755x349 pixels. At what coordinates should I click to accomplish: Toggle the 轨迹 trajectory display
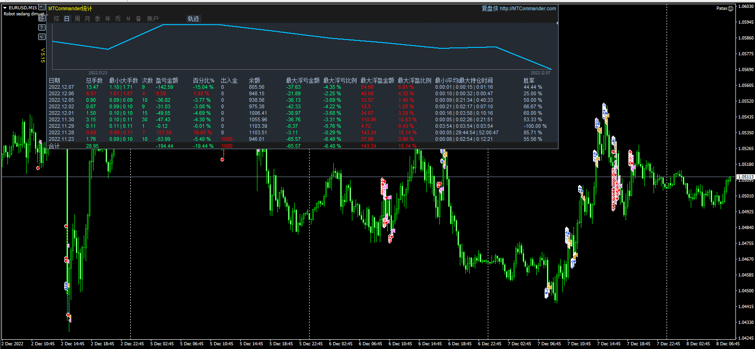[193, 19]
